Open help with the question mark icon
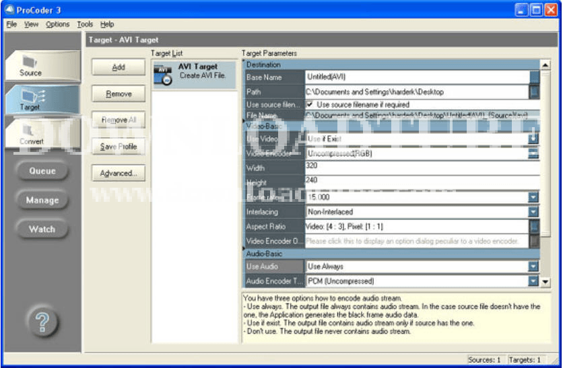The image size is (563, 368). click(42, 322)
